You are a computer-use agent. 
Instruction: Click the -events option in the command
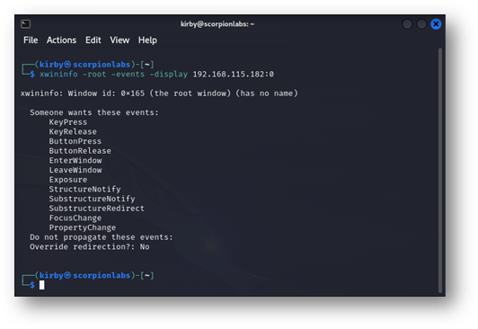click(128, 74)
